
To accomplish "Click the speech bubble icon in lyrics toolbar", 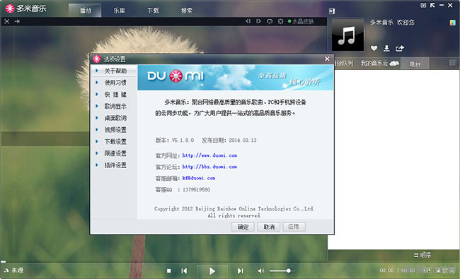I will pos(270,21).
